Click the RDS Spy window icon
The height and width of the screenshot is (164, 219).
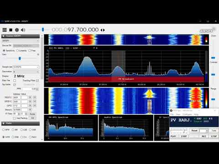click(x=171, y=111)
